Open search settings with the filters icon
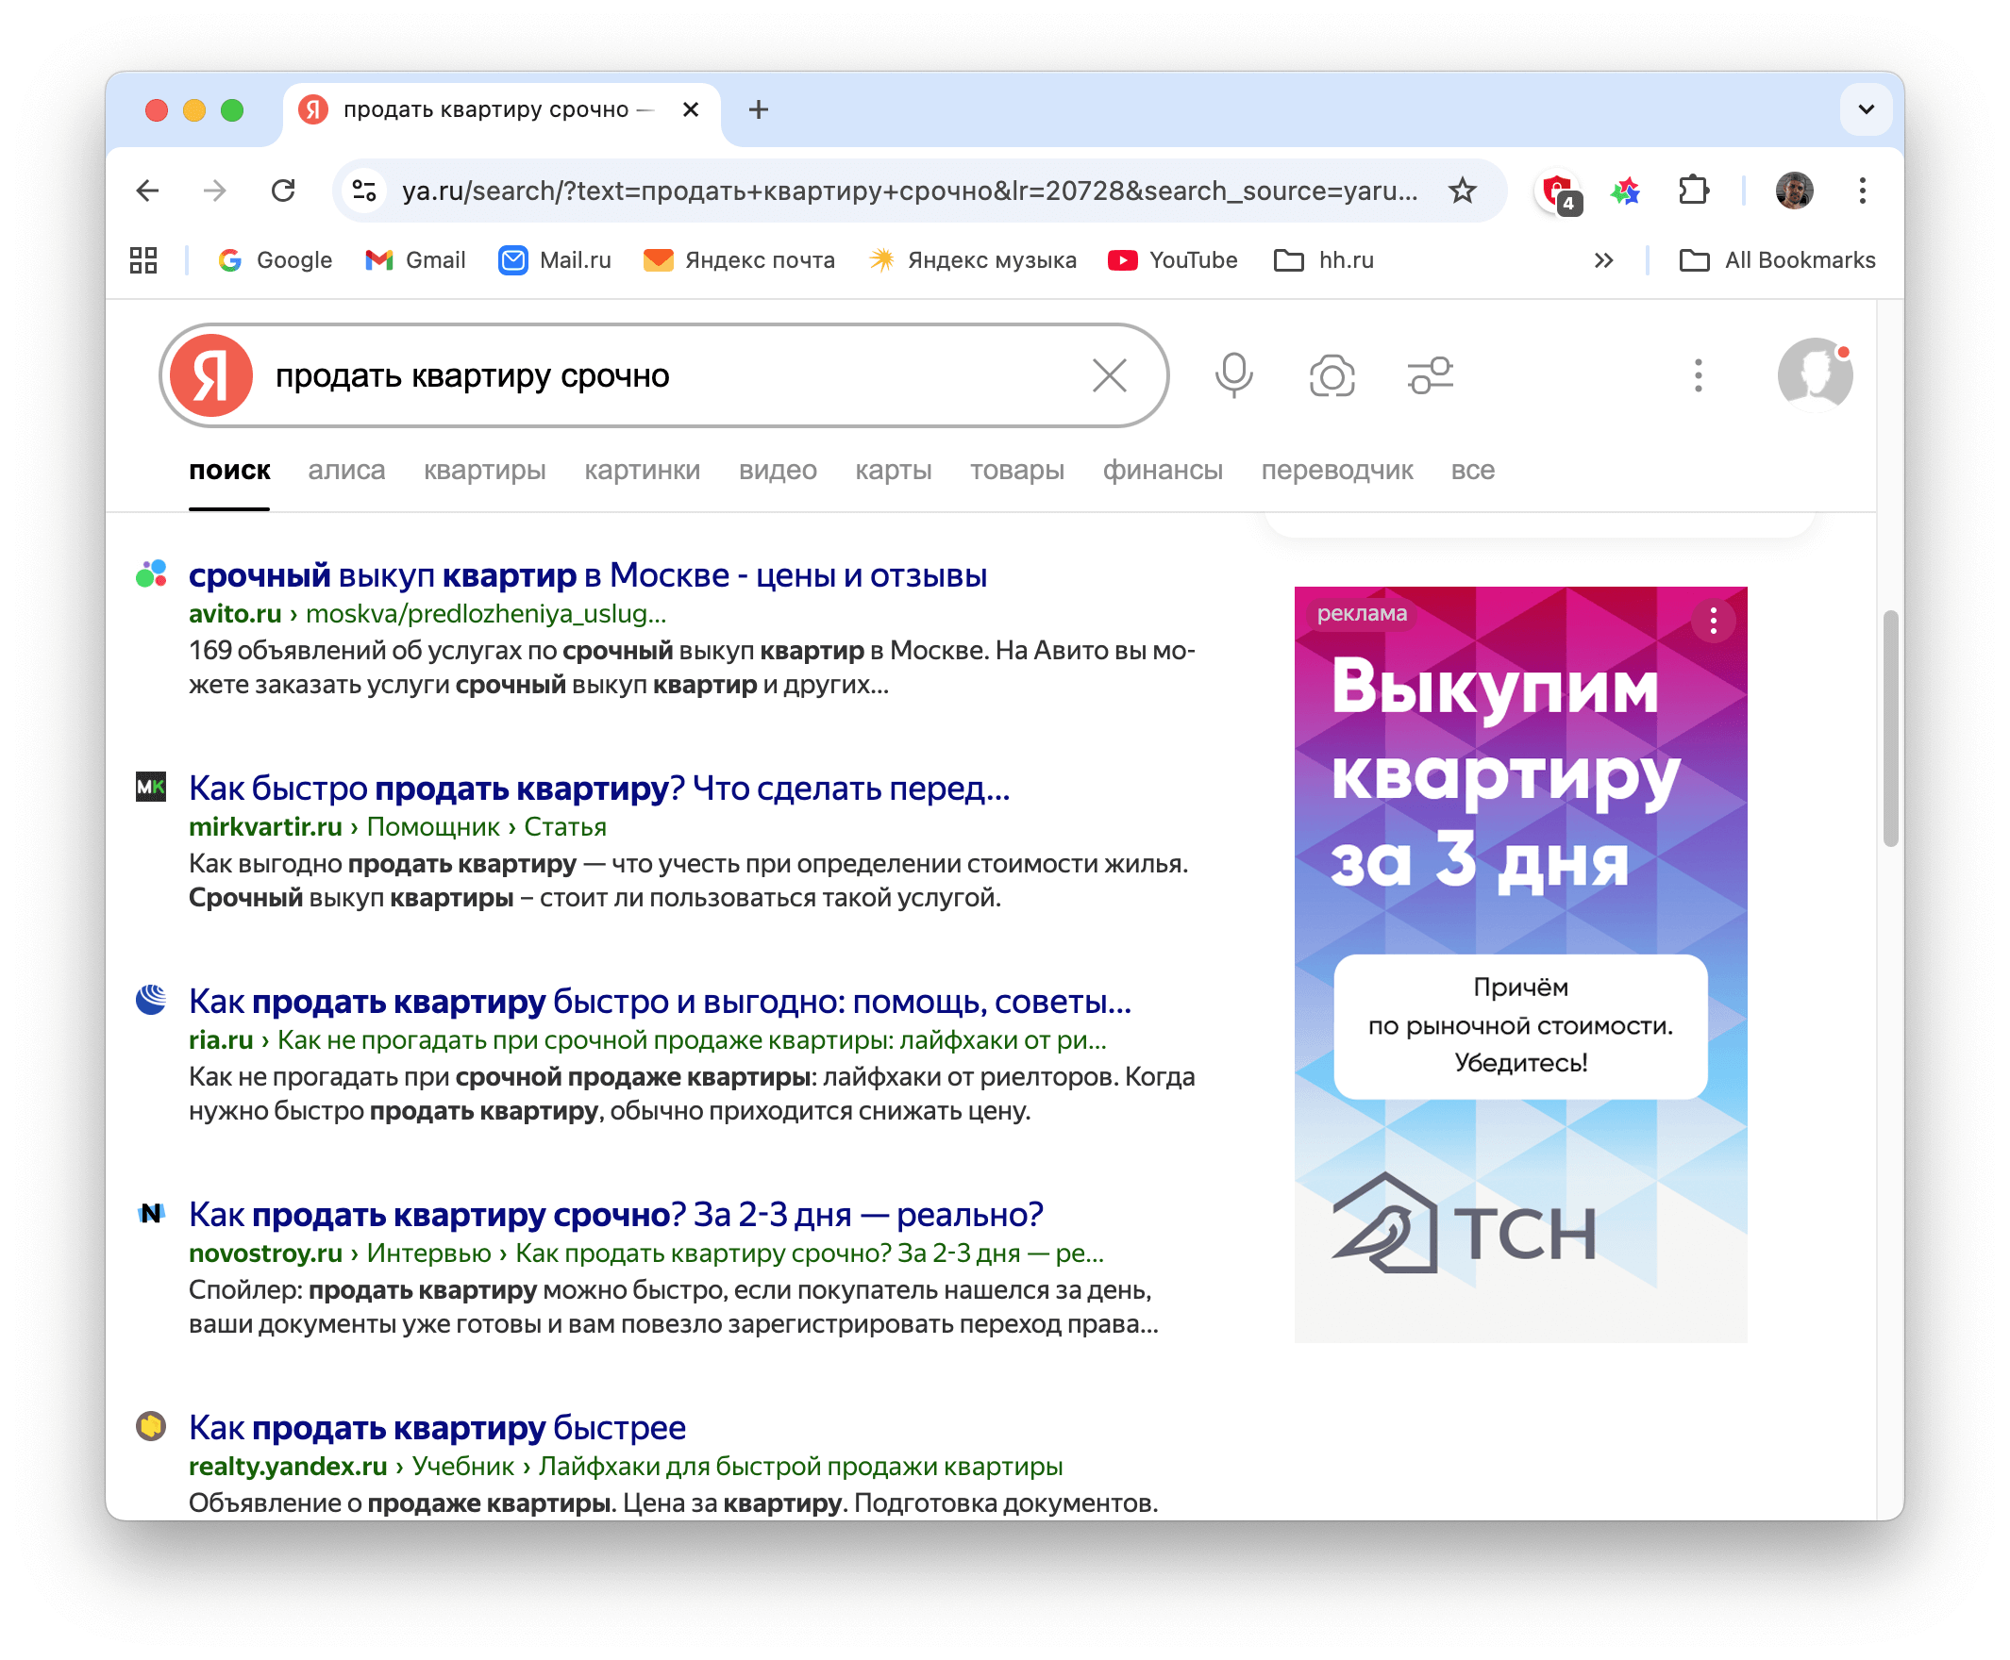 [x=1430, y=375]
